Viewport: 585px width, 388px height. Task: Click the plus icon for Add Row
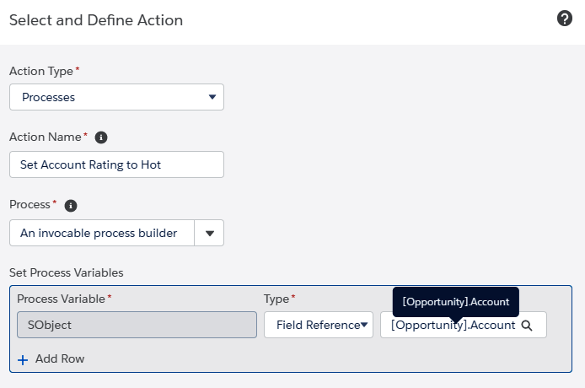pyautogui.click(x=23, y=359)
